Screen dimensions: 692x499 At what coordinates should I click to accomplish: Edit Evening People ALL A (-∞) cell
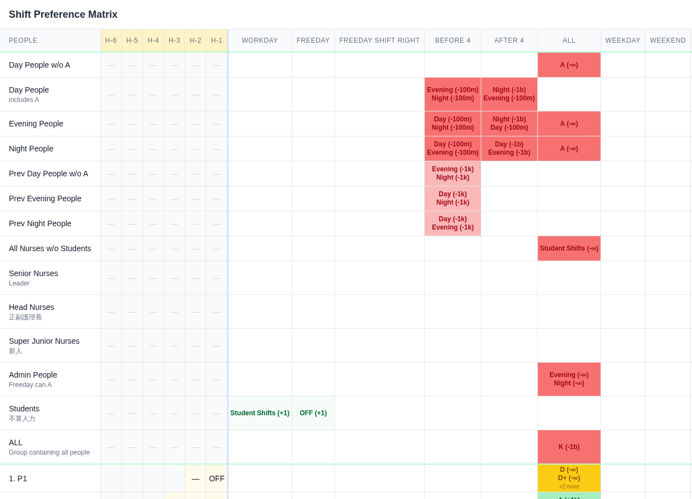(569, 124)
